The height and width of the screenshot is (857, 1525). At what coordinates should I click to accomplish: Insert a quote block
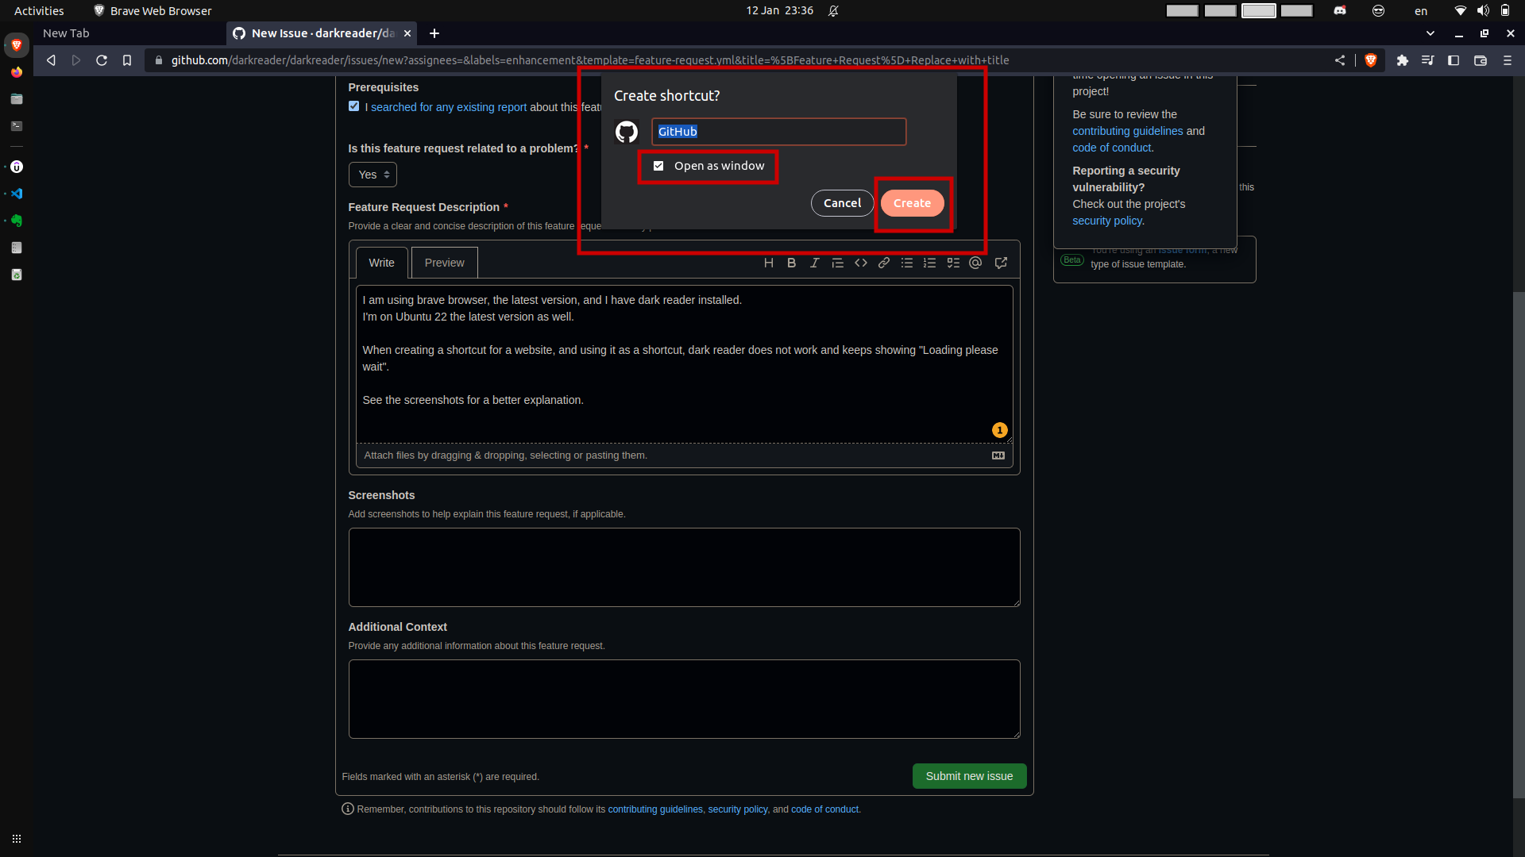pyautogui.click(x=837, y=263)
